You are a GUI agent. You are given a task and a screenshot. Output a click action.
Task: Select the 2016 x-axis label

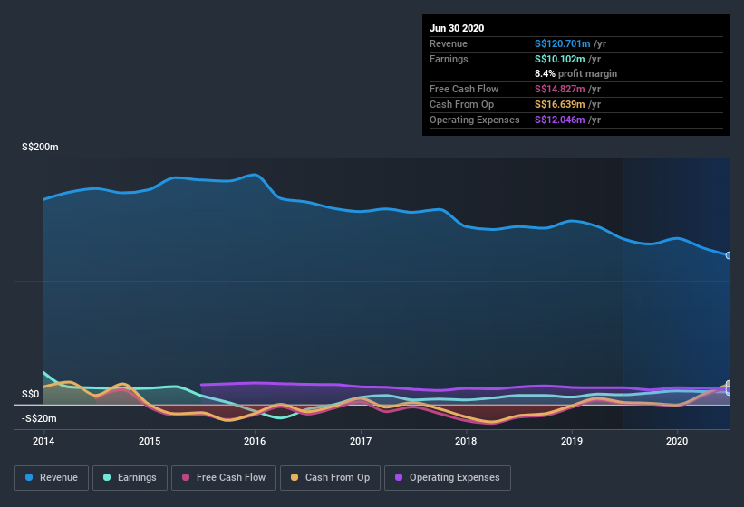pos(255,441)
